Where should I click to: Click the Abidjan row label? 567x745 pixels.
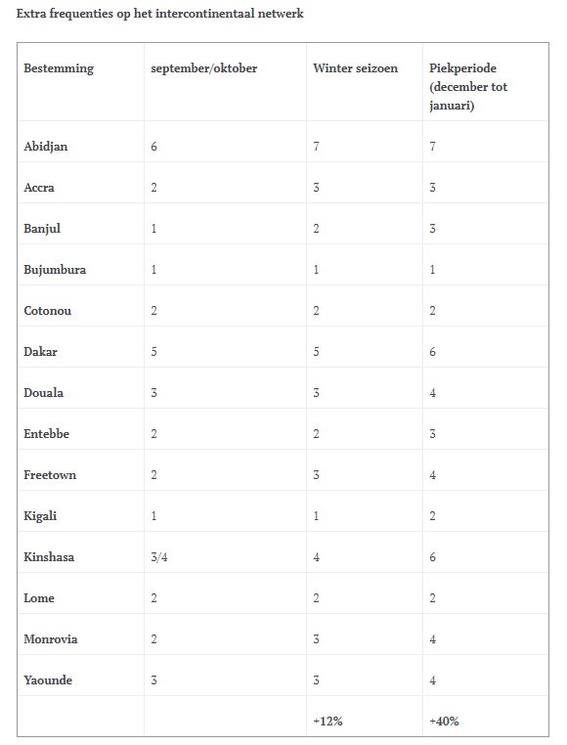46,147
